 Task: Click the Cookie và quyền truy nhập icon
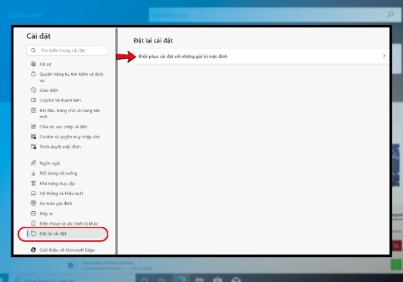33,136
